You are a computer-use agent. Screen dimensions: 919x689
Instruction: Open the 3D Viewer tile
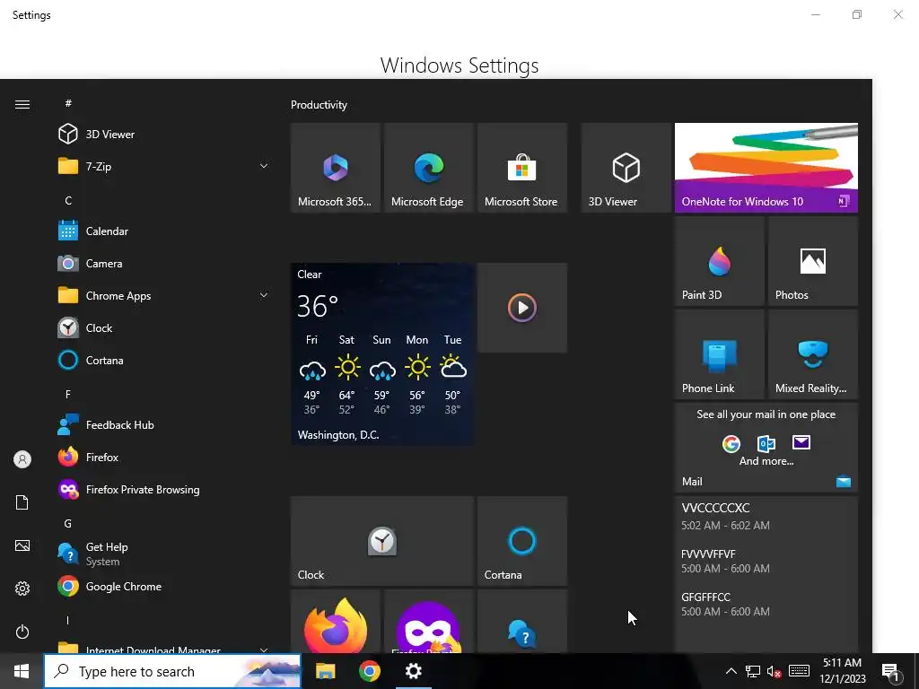click(626, 168)
